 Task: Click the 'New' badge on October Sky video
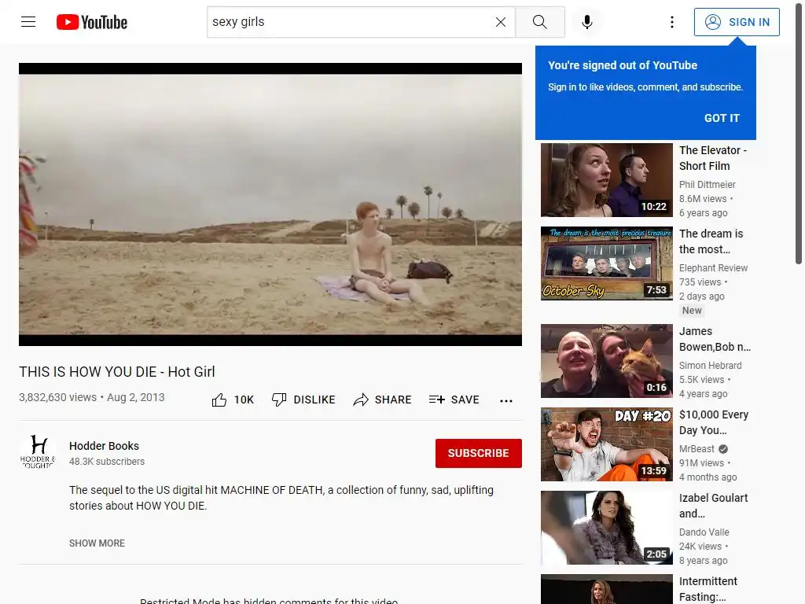click(x=692, y=310)
